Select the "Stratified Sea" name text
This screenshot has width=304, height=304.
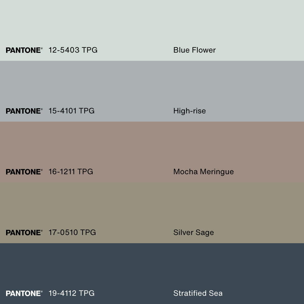tap(198, 293)
